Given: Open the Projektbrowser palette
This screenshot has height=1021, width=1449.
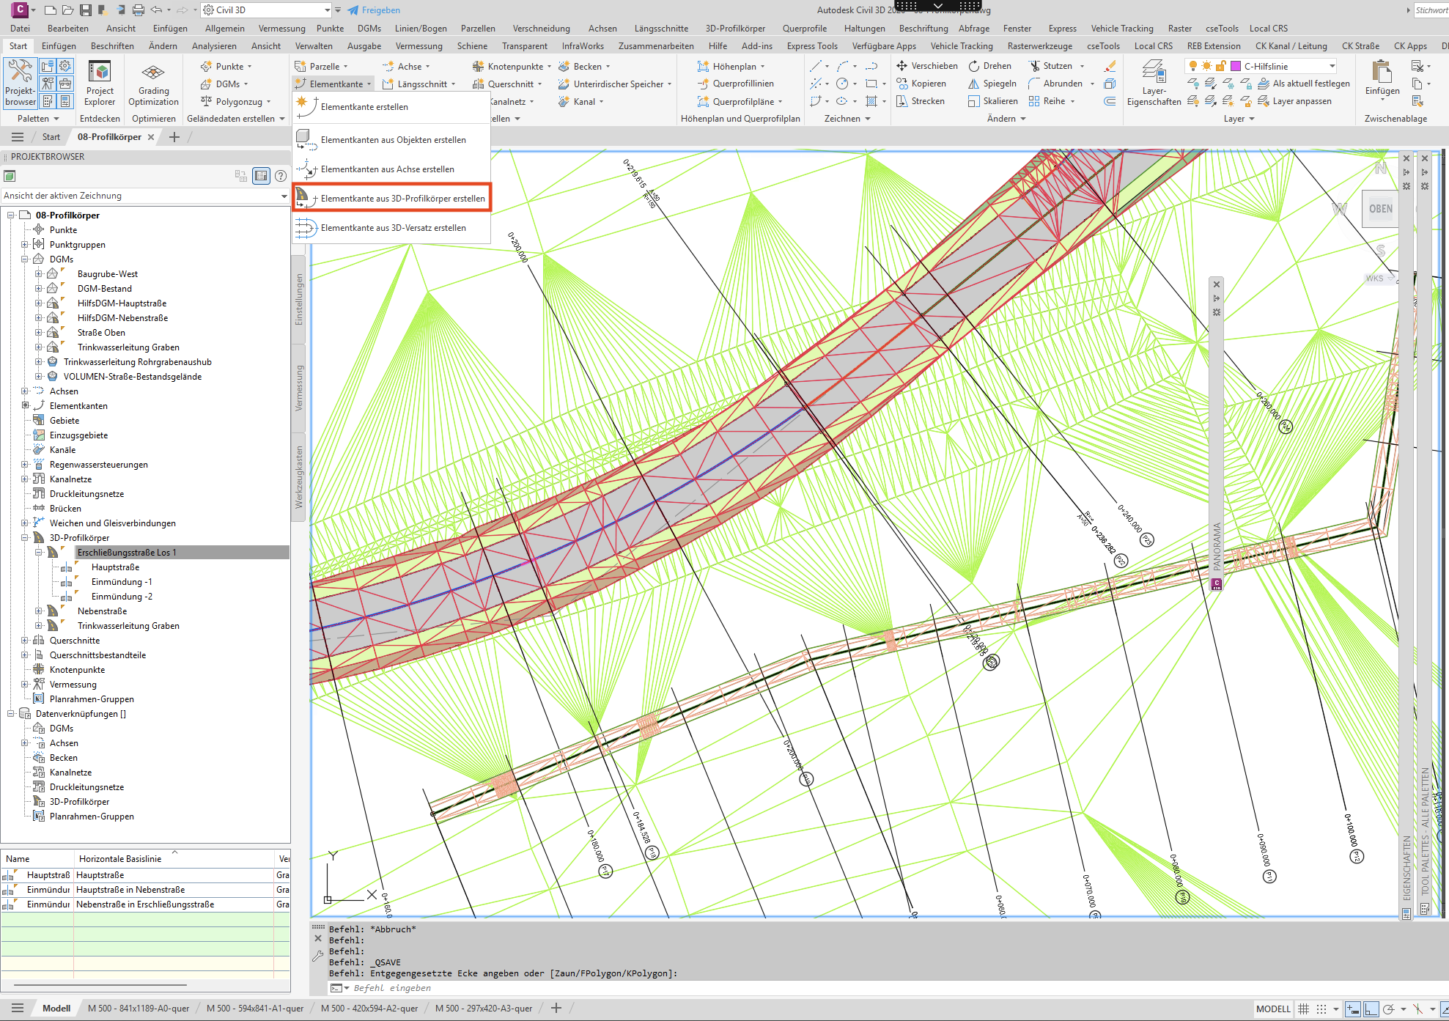Looking at the screenshot, I should 20,84.
